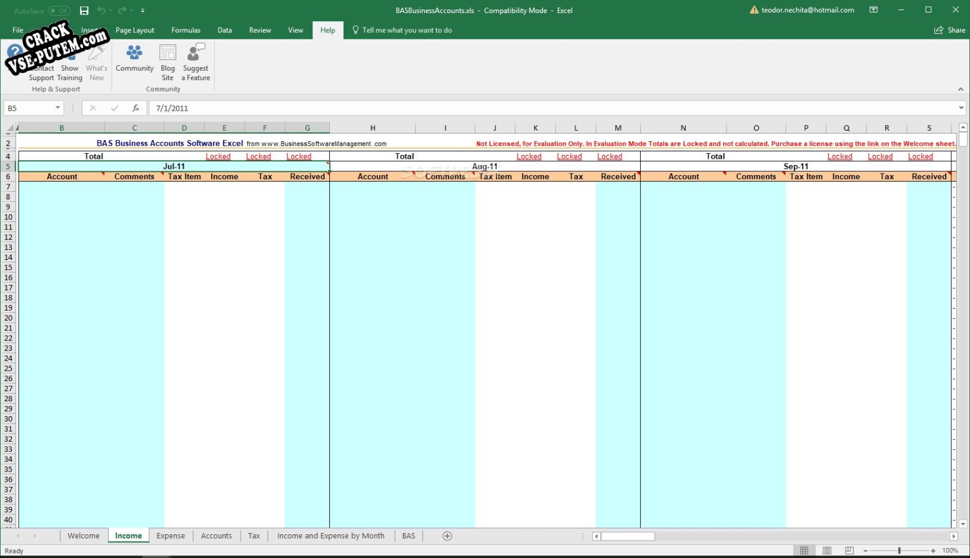Click the Cancel formula X icon

(93, 108)
